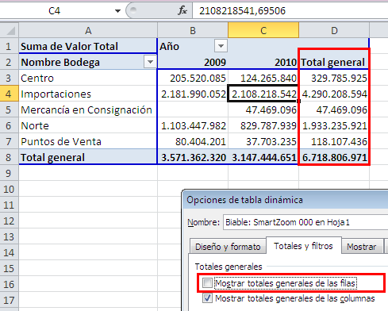Open the Año column filter dropdown
This screenshot has height=311, width=388.
pyautogui.click(x=221, y=46)
